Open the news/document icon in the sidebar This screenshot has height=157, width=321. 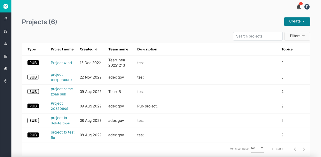point(5,19)
